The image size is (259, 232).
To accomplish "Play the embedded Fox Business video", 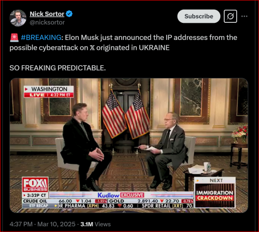I will [129, 145].
